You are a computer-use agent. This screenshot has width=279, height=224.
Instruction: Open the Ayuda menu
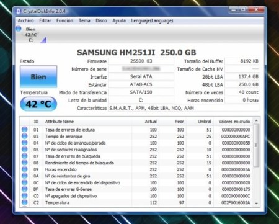tap(119, 20)
